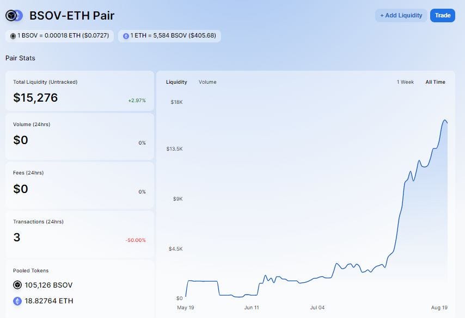Image resolution: width=465 pixels, height=318 pixels.
Task: Click the Volume (24hrs) label
Action: (32, 124)
